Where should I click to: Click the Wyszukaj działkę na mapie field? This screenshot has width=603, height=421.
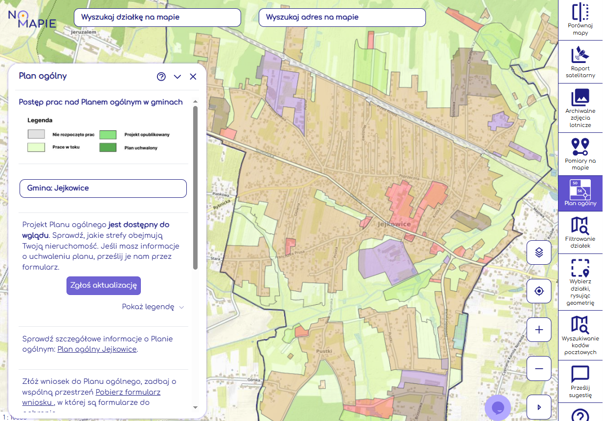pyautogui.click(x=157, y=18)
